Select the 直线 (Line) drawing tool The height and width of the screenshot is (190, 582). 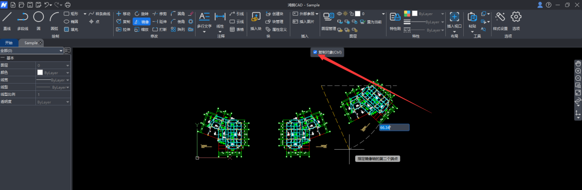pyautogui.click(x=7, y=20)
